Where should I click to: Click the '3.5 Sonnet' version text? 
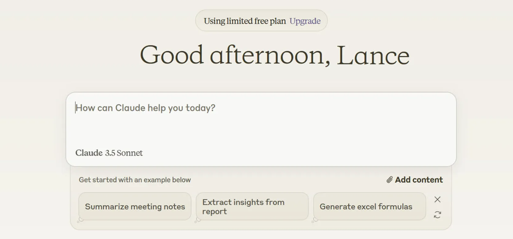click(124, 153)
